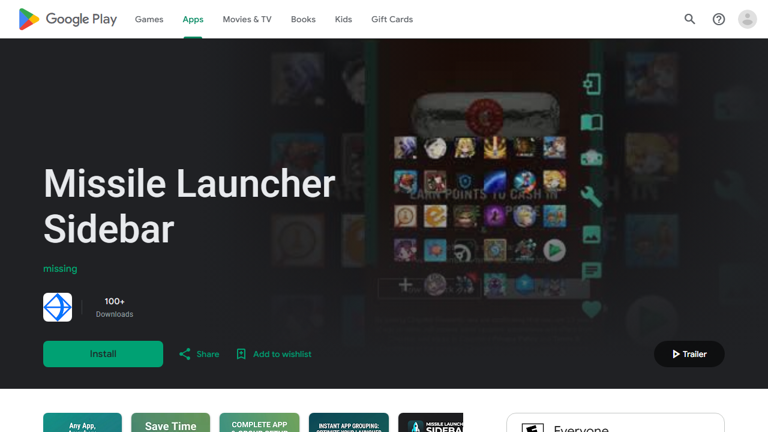Click the Add to wishlist label
This screenshot has height=432, width=768.
282,354
